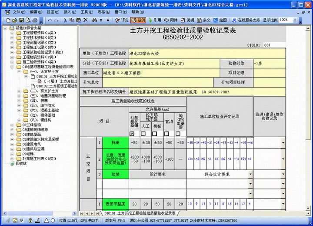Redo the last undone action
This screenshot has width=313, height=226.
(57, 20)
